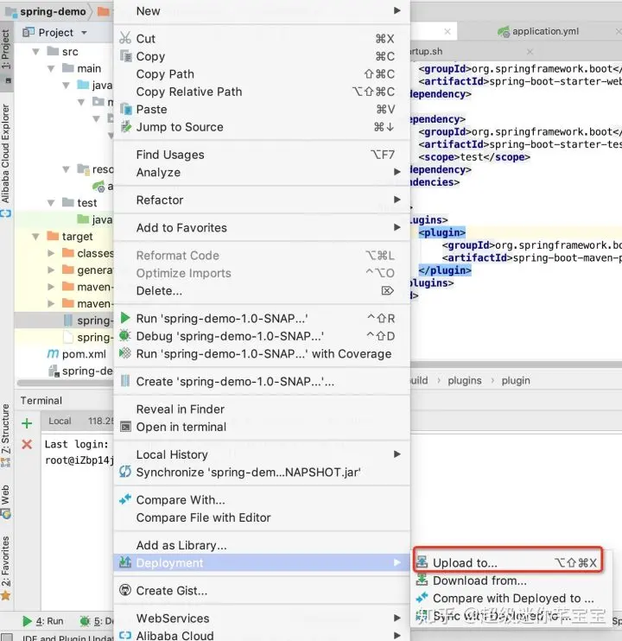Select Compare File with Editor

tap(262, 517)
